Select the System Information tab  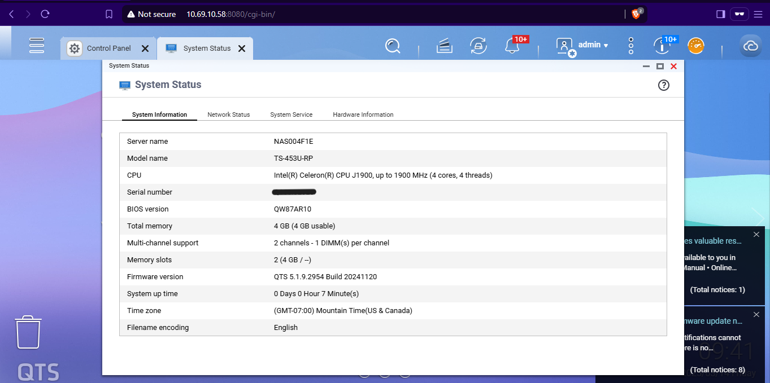159,115
